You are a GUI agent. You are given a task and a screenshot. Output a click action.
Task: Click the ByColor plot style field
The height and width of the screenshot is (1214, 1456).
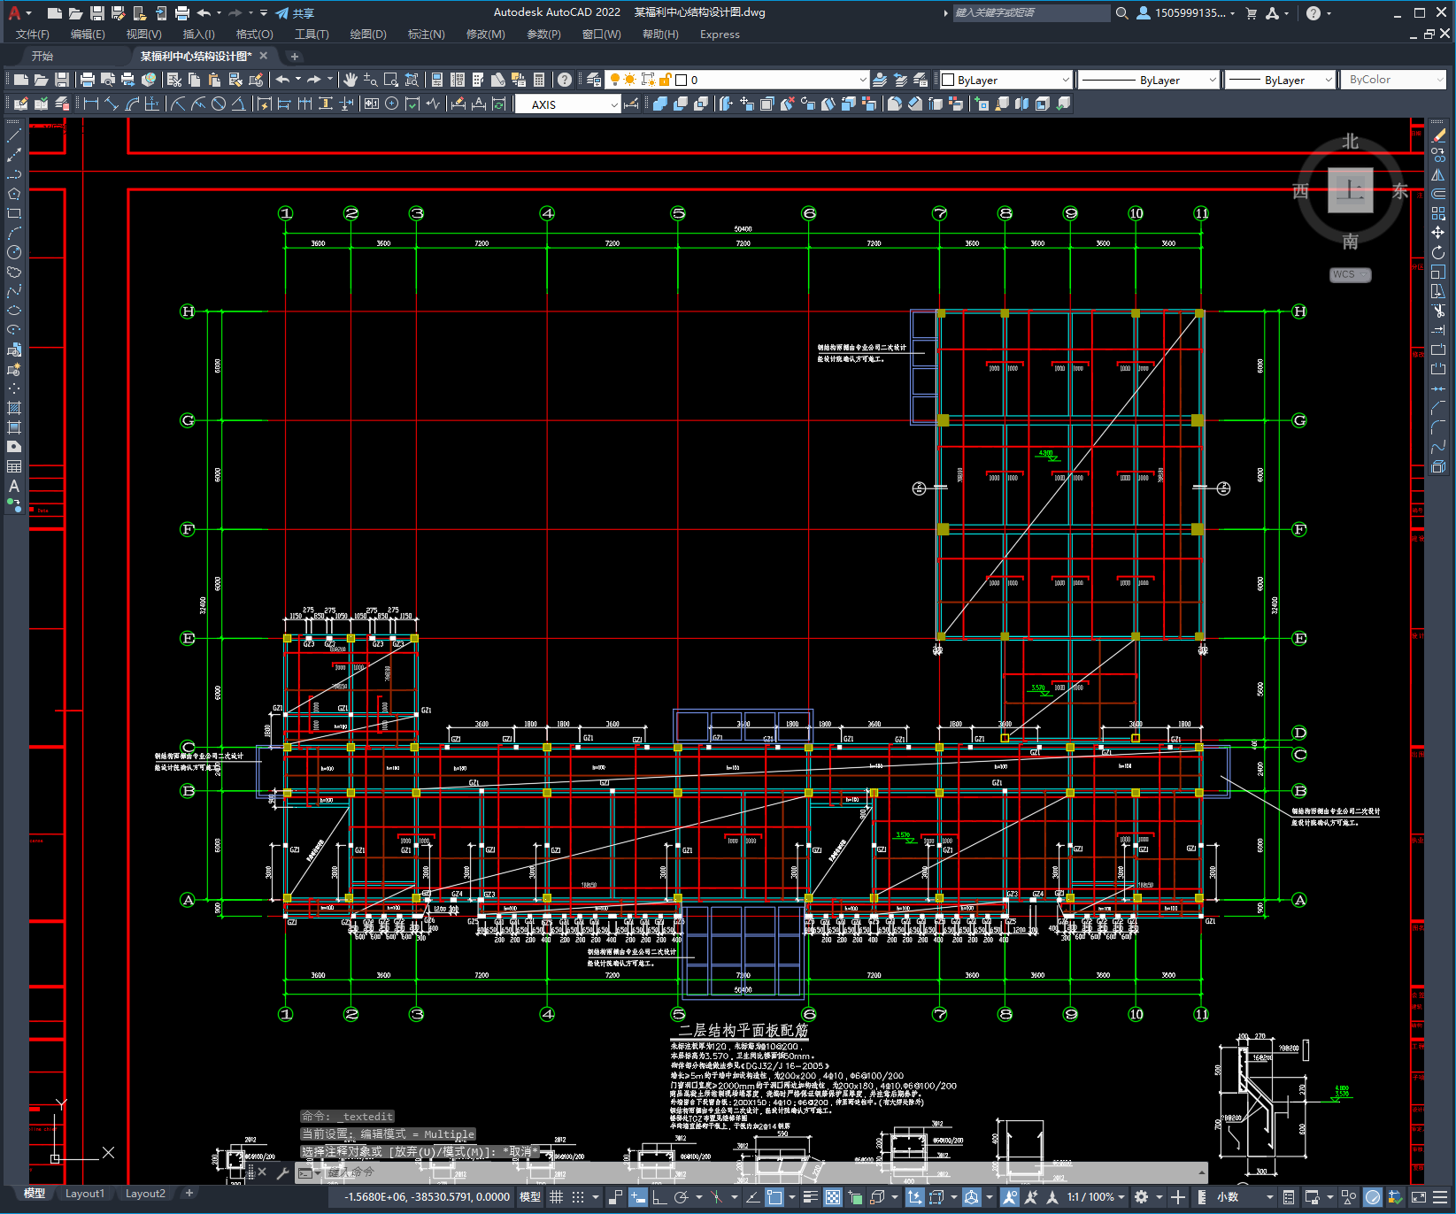[x=1393, y=80]
